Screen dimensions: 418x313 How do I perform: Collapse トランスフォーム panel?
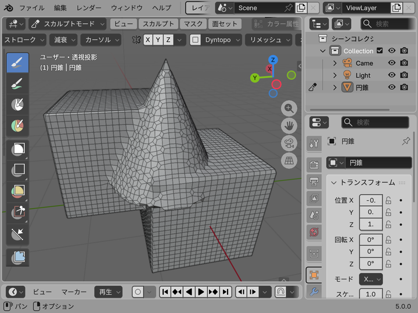point(333,183)
